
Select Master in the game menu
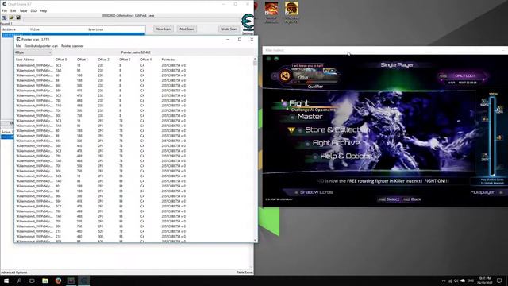coord(310,117)
